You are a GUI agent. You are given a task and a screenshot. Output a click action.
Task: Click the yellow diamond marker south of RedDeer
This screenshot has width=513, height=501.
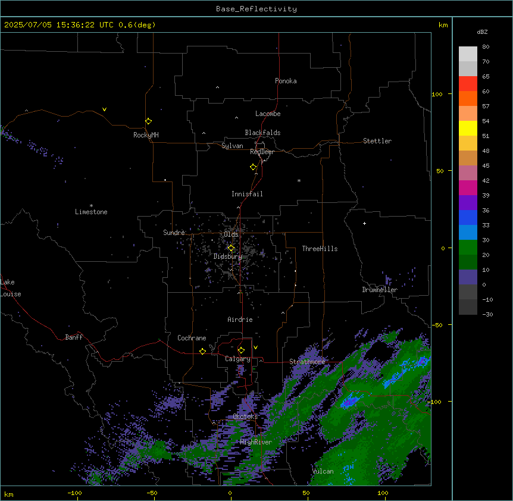pyautogui.click(x=253, y=167)
